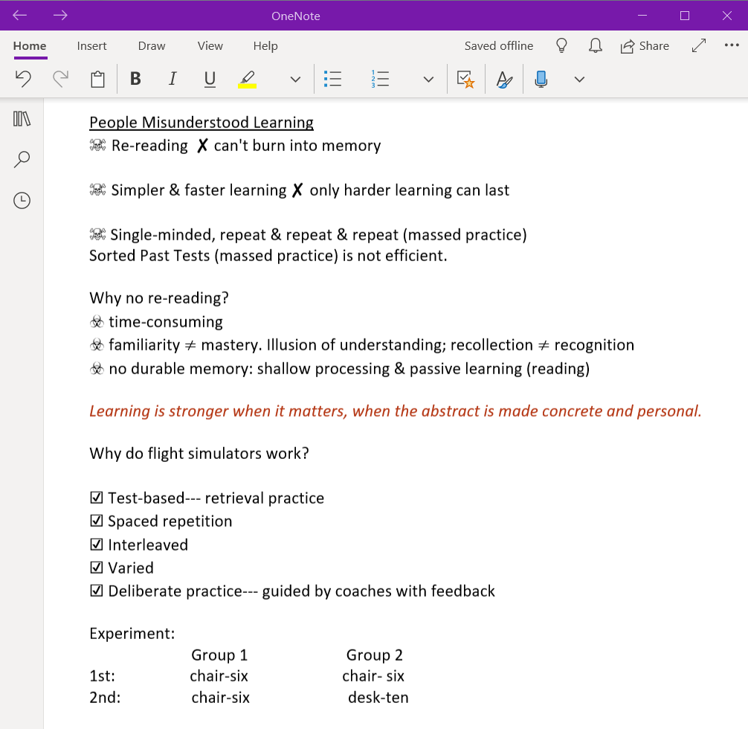
Task: Click the Forward arrow in title bar
Action: (x=60, y=16)
